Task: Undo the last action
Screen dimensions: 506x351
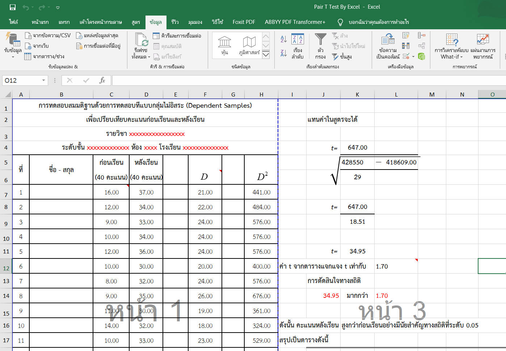Action: tap(26, 7)
